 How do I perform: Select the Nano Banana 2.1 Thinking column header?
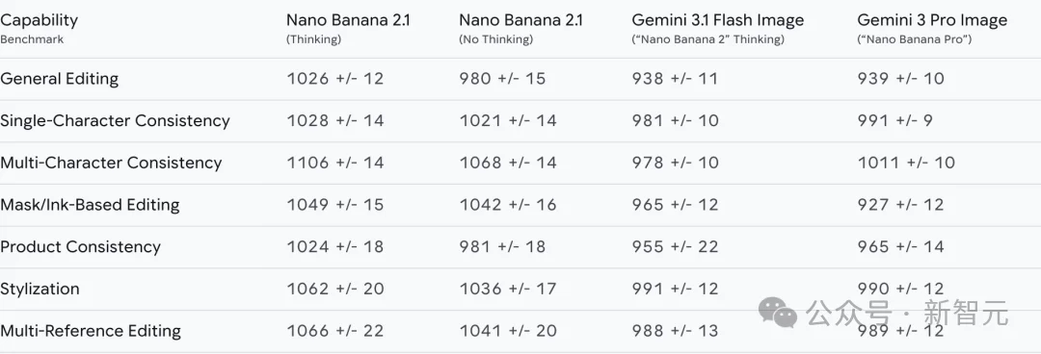tap(348, 27)
